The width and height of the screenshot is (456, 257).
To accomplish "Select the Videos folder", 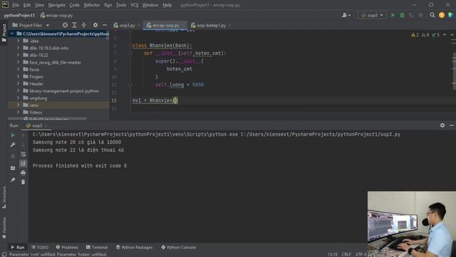I will (x=36, y=112).
